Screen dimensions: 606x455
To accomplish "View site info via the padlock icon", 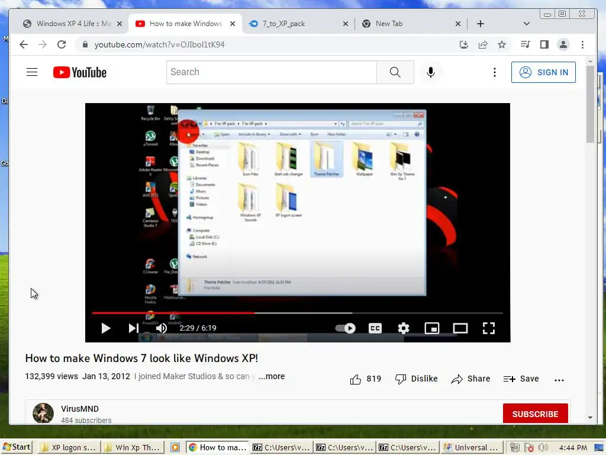I will (85, 44).
